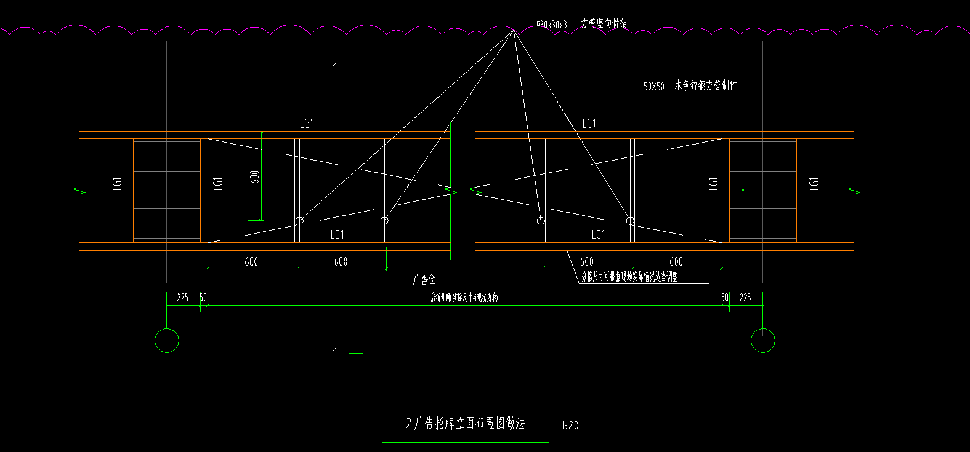Screen dimensions: 970x452
Task: Select the right louver panel hatch lines
Action: point(763,190)
